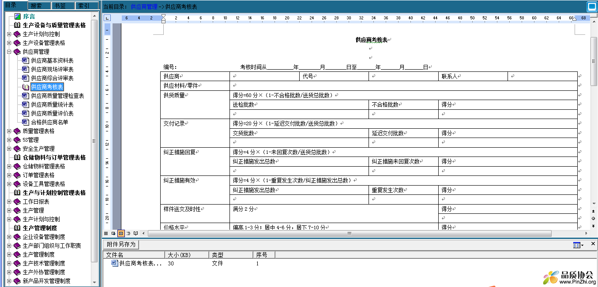Click the book icon of 生产设备与质量管理表格
The height and width of the screenshot is (287, 598).
click(17, 25)
